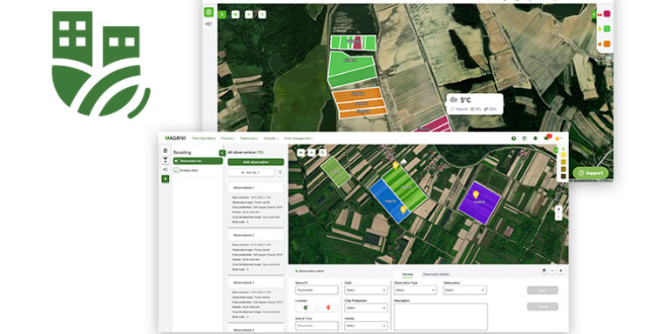Open the notifications bell icon

point(535,138)
